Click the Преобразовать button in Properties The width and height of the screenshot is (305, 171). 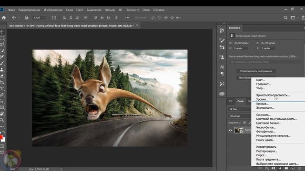point(244,78)
